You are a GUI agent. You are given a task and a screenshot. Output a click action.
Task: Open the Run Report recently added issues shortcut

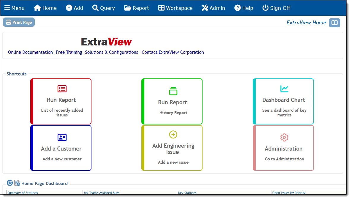61,101
